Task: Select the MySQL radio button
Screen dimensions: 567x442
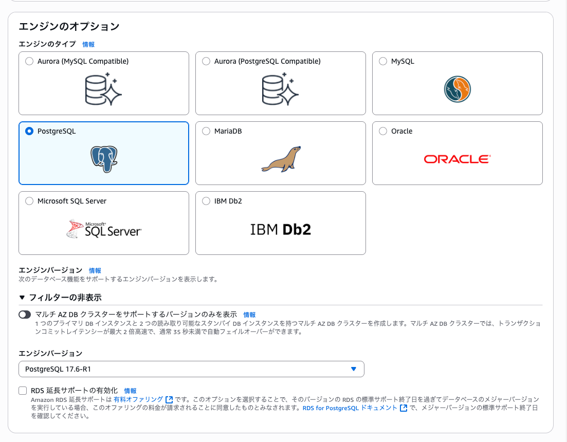Action: (383, 61)
